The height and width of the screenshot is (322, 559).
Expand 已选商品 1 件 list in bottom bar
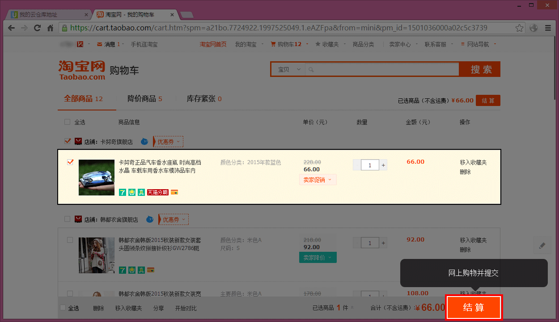(x=333, y=308)
